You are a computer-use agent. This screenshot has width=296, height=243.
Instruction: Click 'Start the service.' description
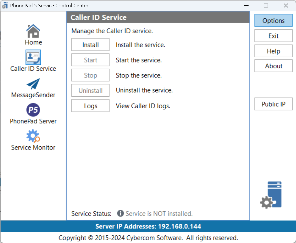point(139,60)
